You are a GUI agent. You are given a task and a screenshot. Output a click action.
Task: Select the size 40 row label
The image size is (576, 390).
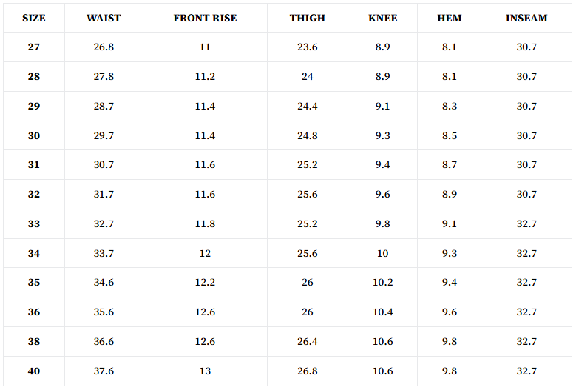34,371
